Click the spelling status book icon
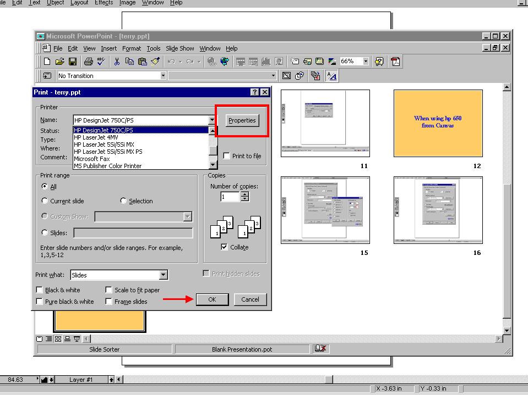Screen dimensions: 528x395 click(x=320, y=349)
